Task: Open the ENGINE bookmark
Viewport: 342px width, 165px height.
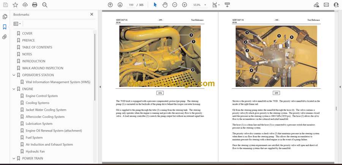Action: coord(28,89)
